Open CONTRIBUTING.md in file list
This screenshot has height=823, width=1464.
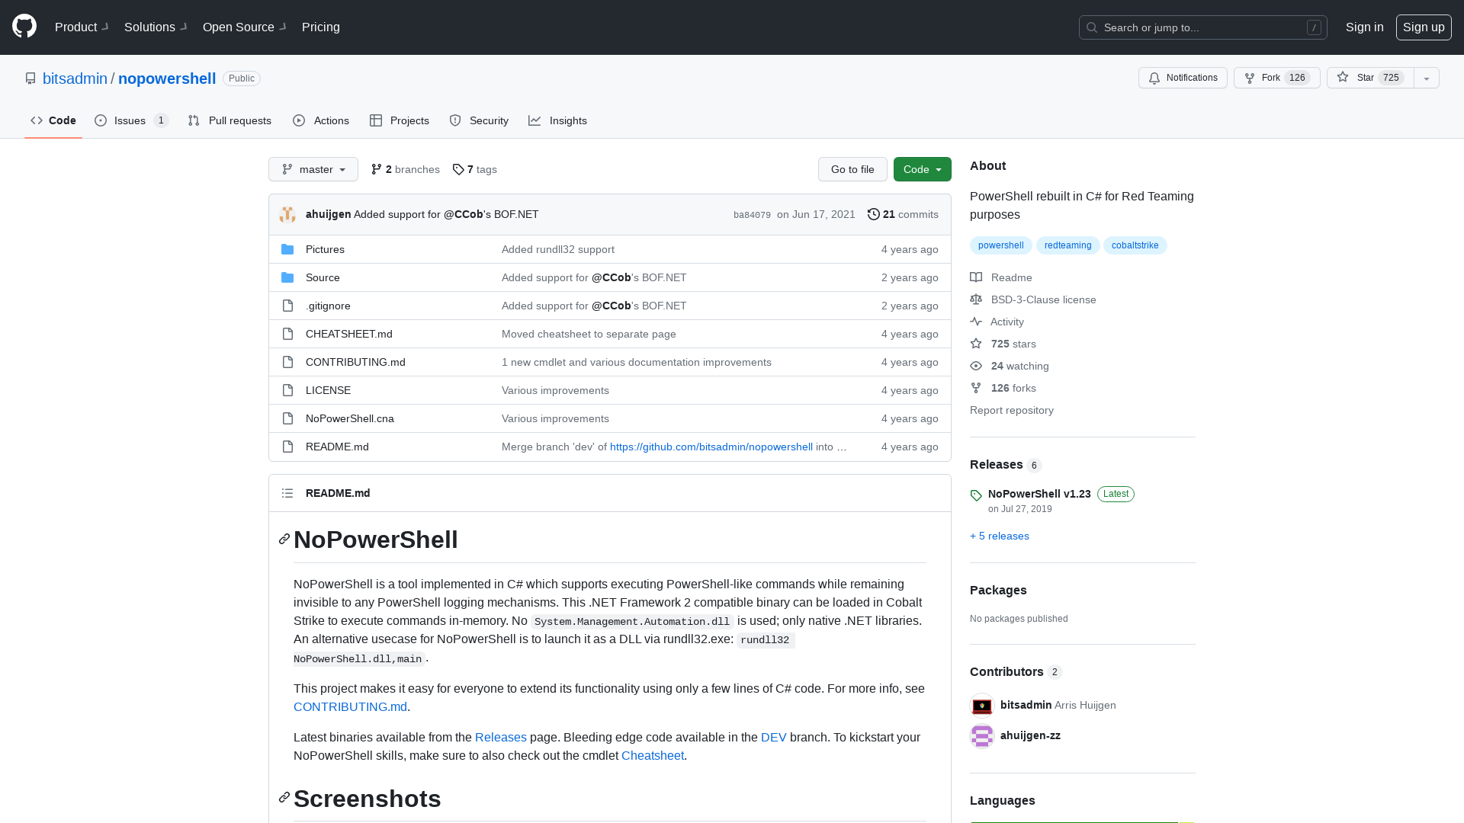[355, 362]
